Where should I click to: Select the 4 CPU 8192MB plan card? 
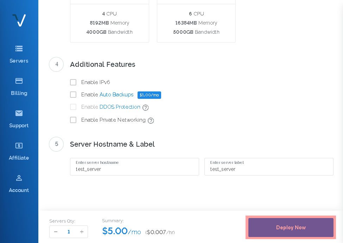point(109,21)
